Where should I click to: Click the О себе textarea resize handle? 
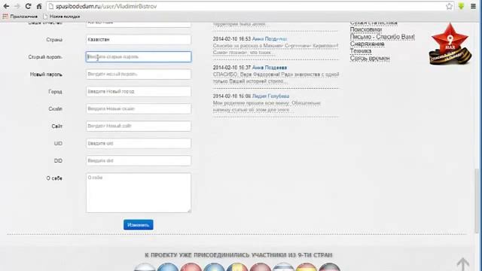[189, 211]
